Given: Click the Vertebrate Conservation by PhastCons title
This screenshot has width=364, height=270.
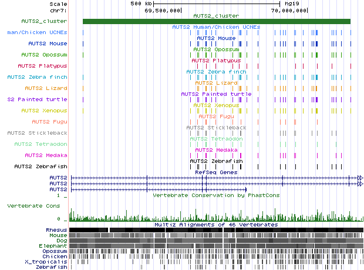Looking at the screenshot, I should (x=216, y=195).
